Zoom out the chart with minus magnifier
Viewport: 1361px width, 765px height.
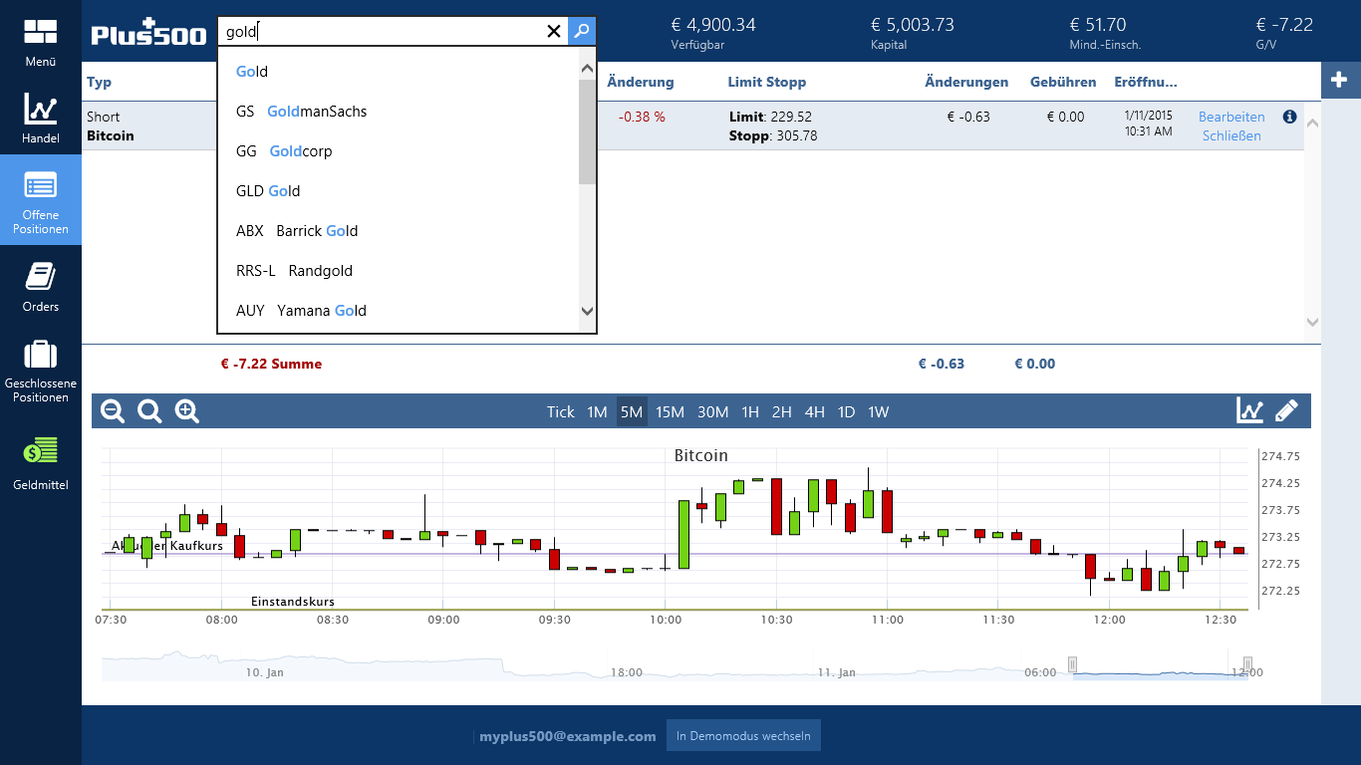click(x=113, y=411)
